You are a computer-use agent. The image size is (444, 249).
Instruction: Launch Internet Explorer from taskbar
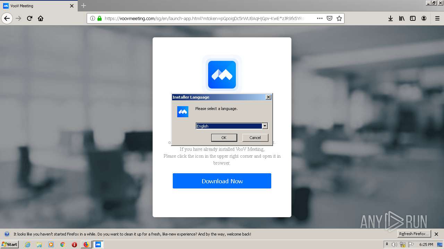[27, 245]
